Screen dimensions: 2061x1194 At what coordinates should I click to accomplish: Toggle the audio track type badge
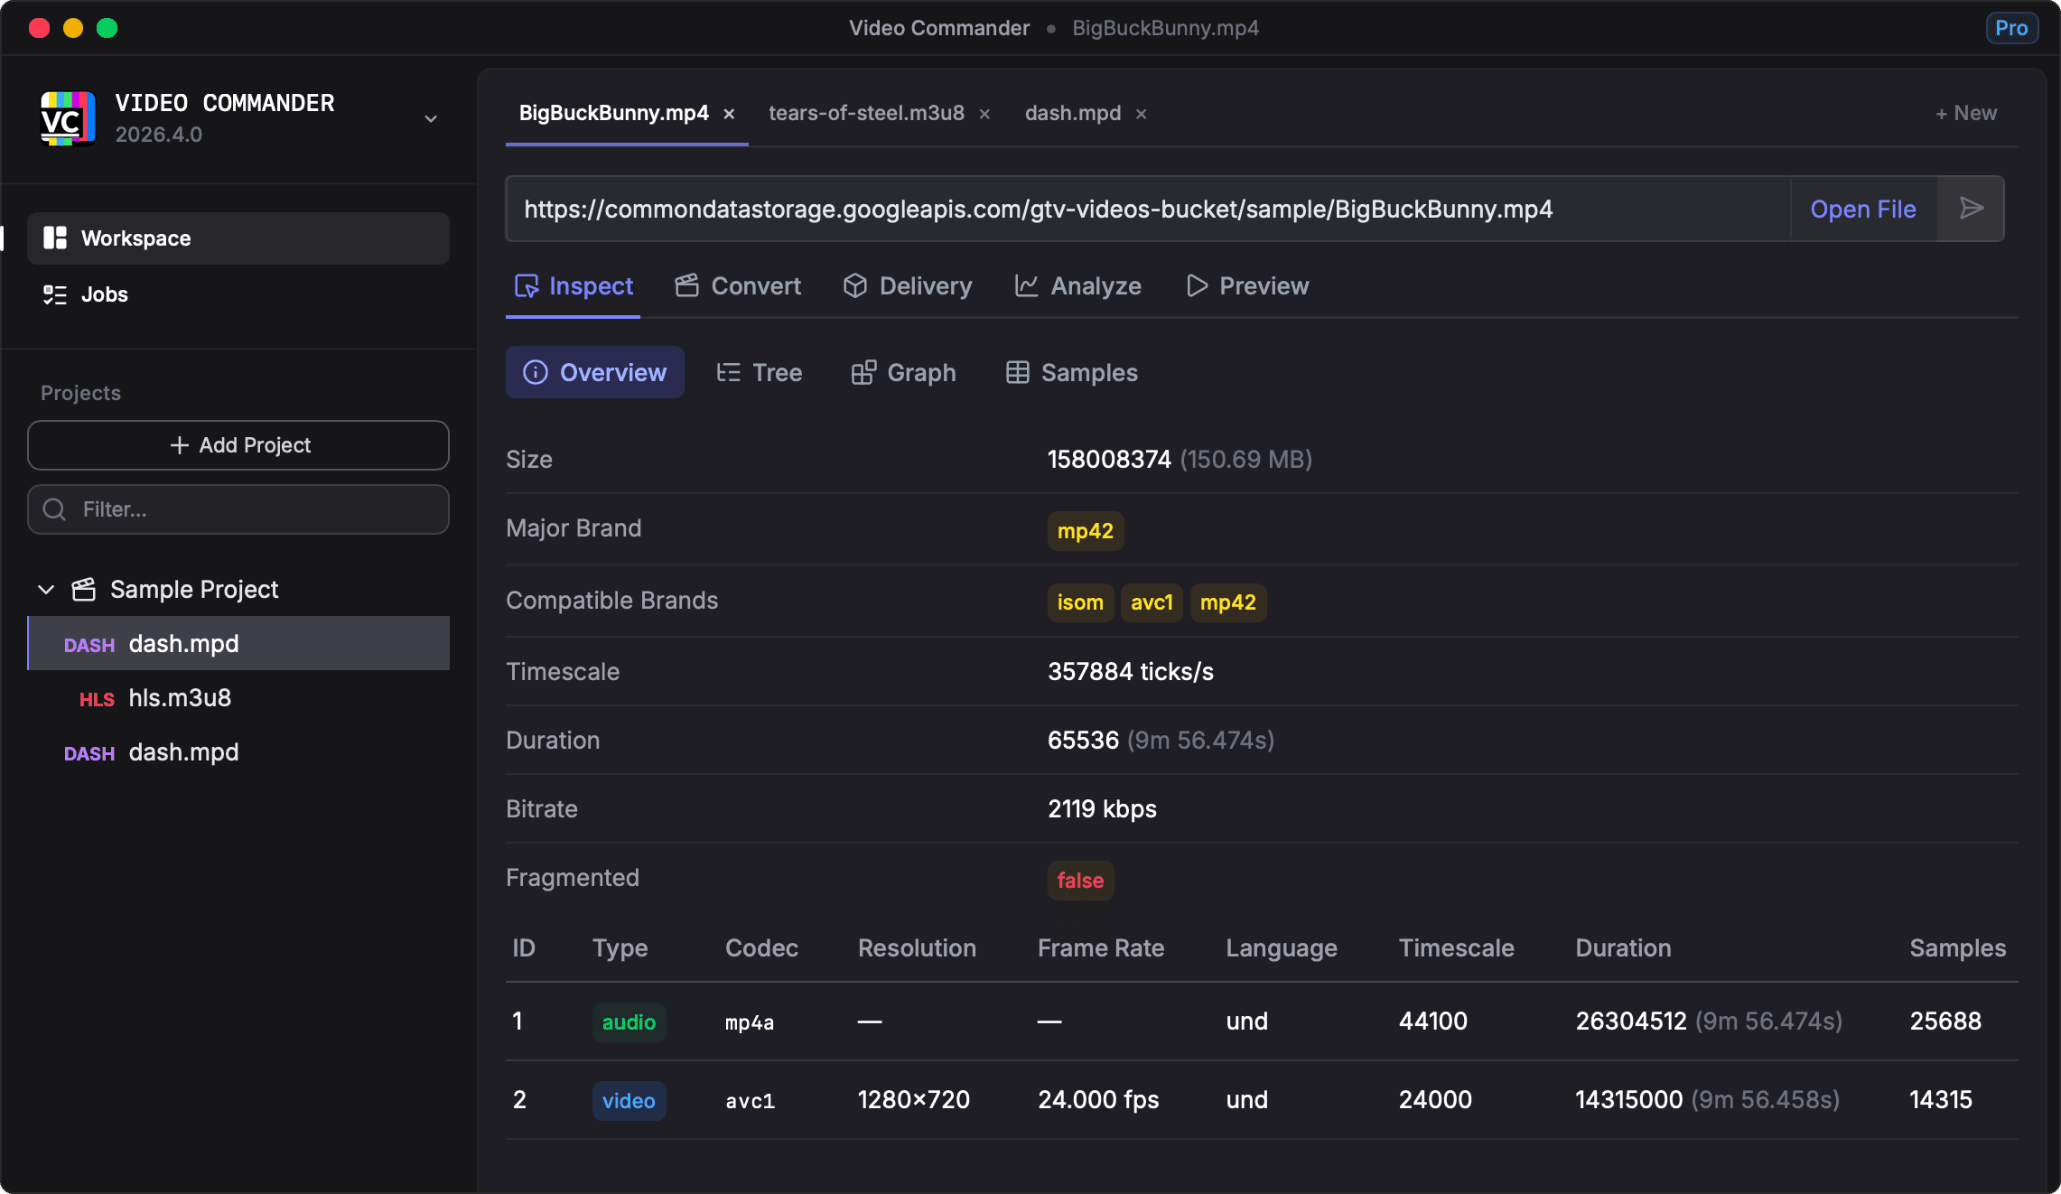click(629, 1022)
